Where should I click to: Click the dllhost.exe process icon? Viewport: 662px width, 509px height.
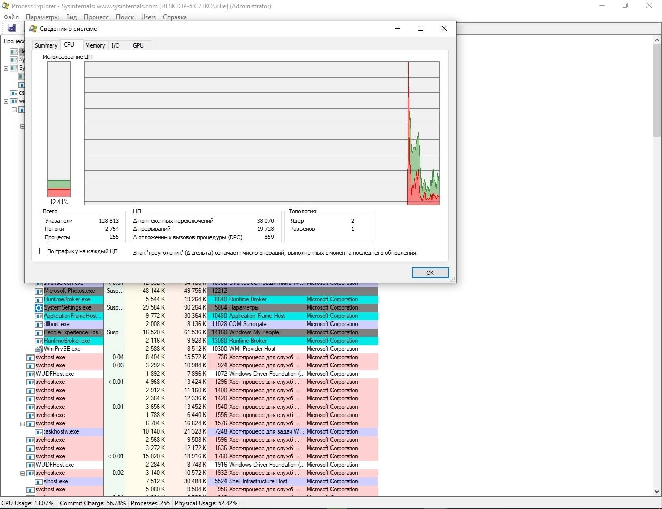(39, 324)
